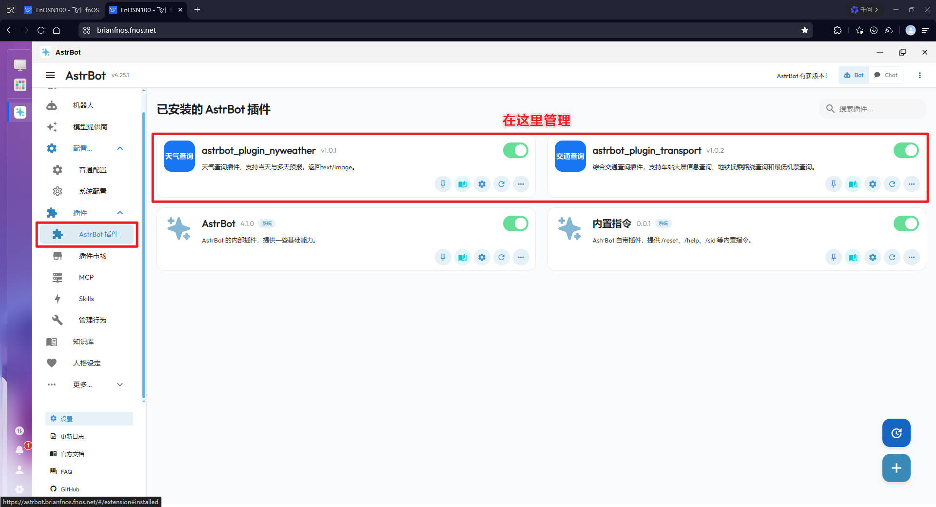Focus the 搜索插件 search field
Screen dimensions: 936x507
tap(873, 109)
